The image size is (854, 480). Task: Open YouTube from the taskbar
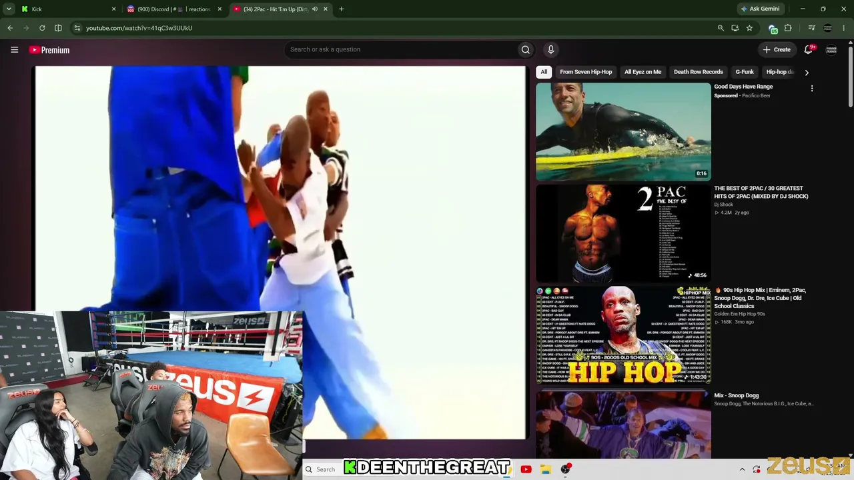[526, 469]
